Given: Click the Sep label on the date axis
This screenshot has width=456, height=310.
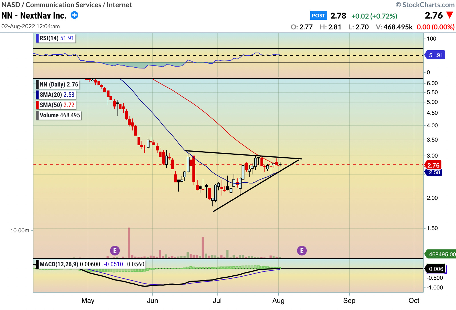Looking at the screenshot, I should pos(349,301).
